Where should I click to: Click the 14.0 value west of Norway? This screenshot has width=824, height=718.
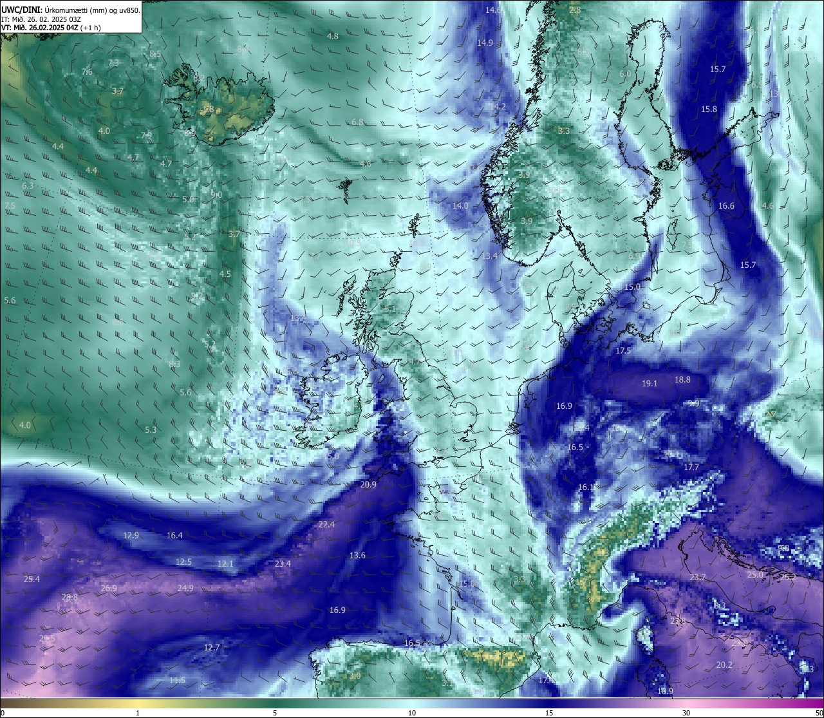pyautogui.click(x=460, y=205)
